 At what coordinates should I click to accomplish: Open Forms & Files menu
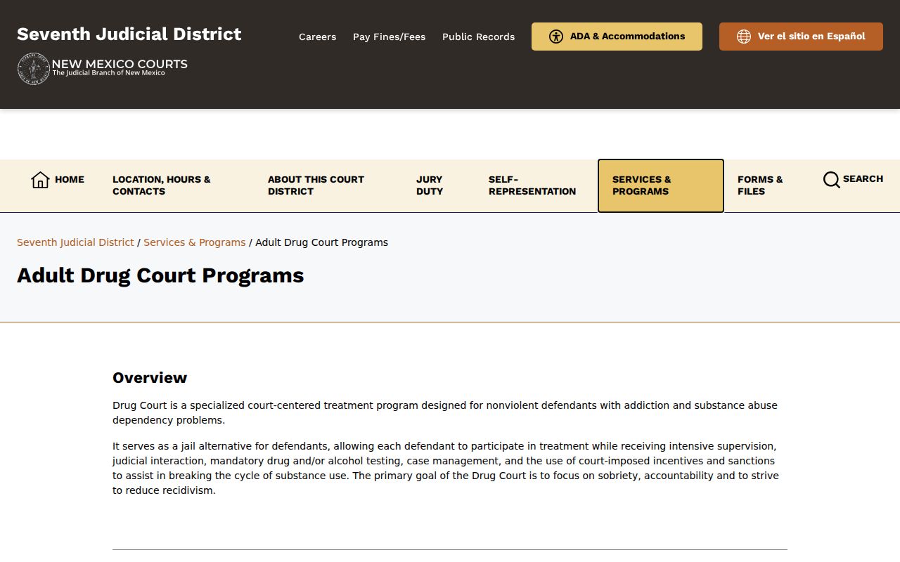pyautogui.click(x=760, y=185)
